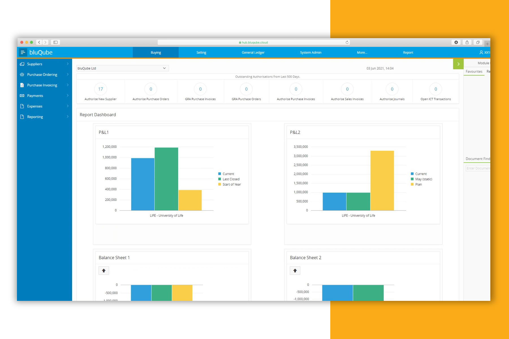Click the Document Finder input field
509x339 pixels.
tap(478, 168)
